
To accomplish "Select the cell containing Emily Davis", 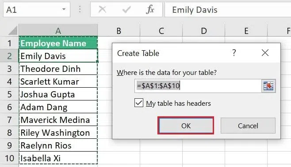I will [x=58, y=56].
